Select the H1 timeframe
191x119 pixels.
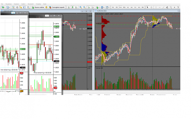128,7
